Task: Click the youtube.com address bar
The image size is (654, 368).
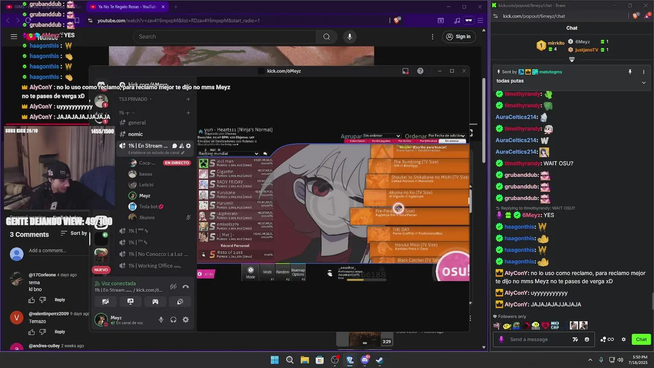Action: (235, 20)
